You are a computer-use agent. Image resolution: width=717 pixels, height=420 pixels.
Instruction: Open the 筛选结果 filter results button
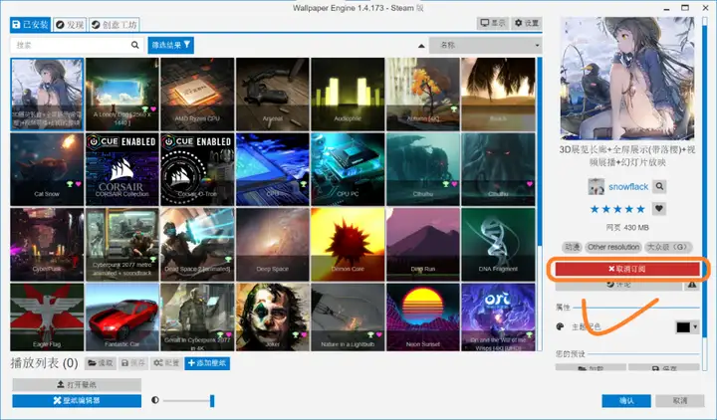tap(171, 45)
